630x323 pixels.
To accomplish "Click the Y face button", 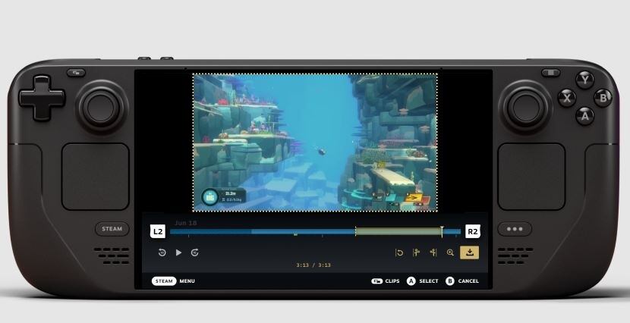I will point(584,80).
